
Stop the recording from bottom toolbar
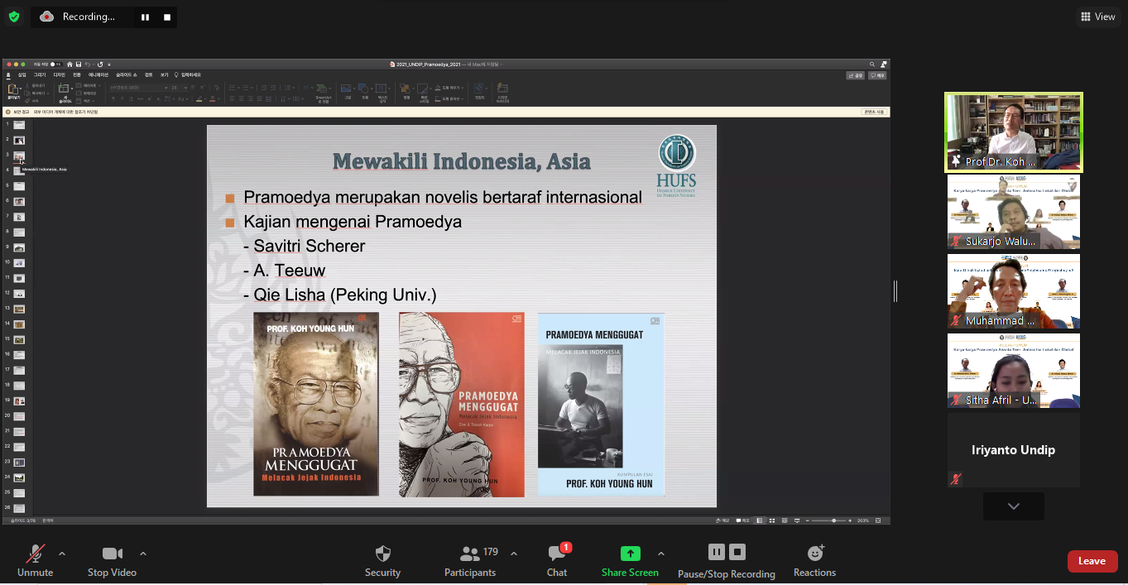(x=737, y=552)
